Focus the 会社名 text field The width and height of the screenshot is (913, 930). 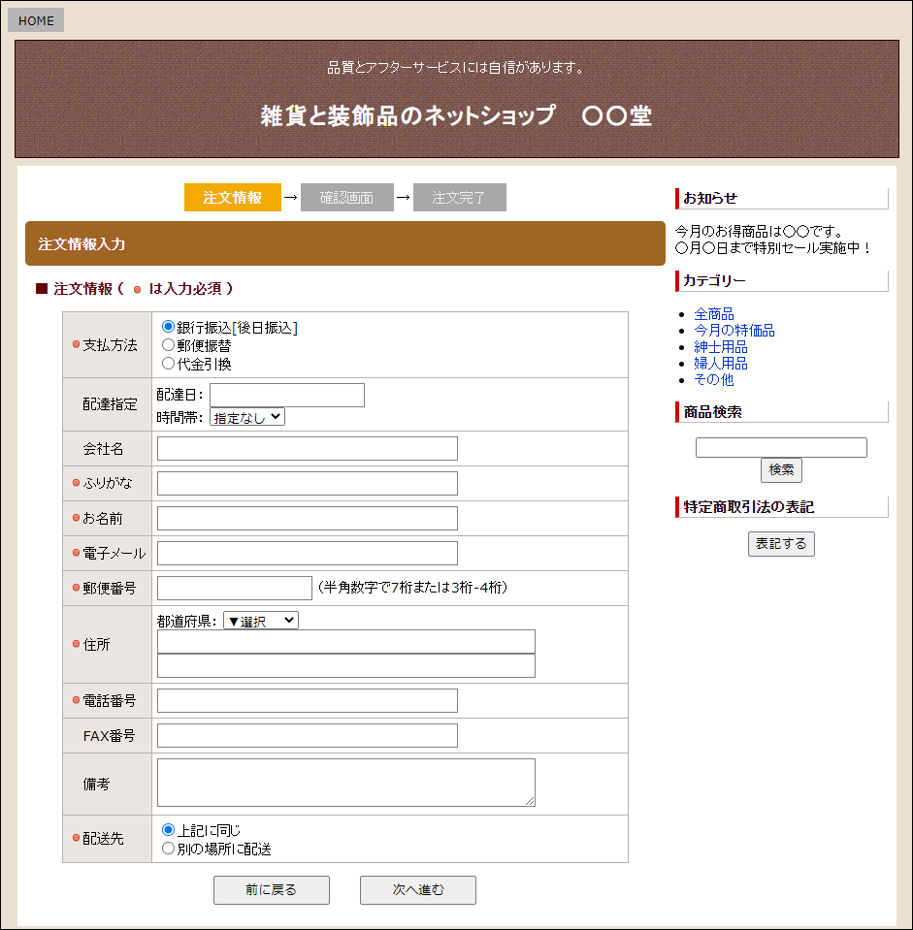click(307, 448)
